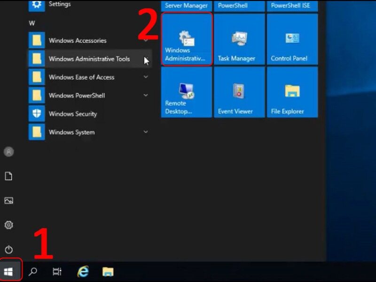
Task: Open Event Viewer tile
Action: pos(239,92)
